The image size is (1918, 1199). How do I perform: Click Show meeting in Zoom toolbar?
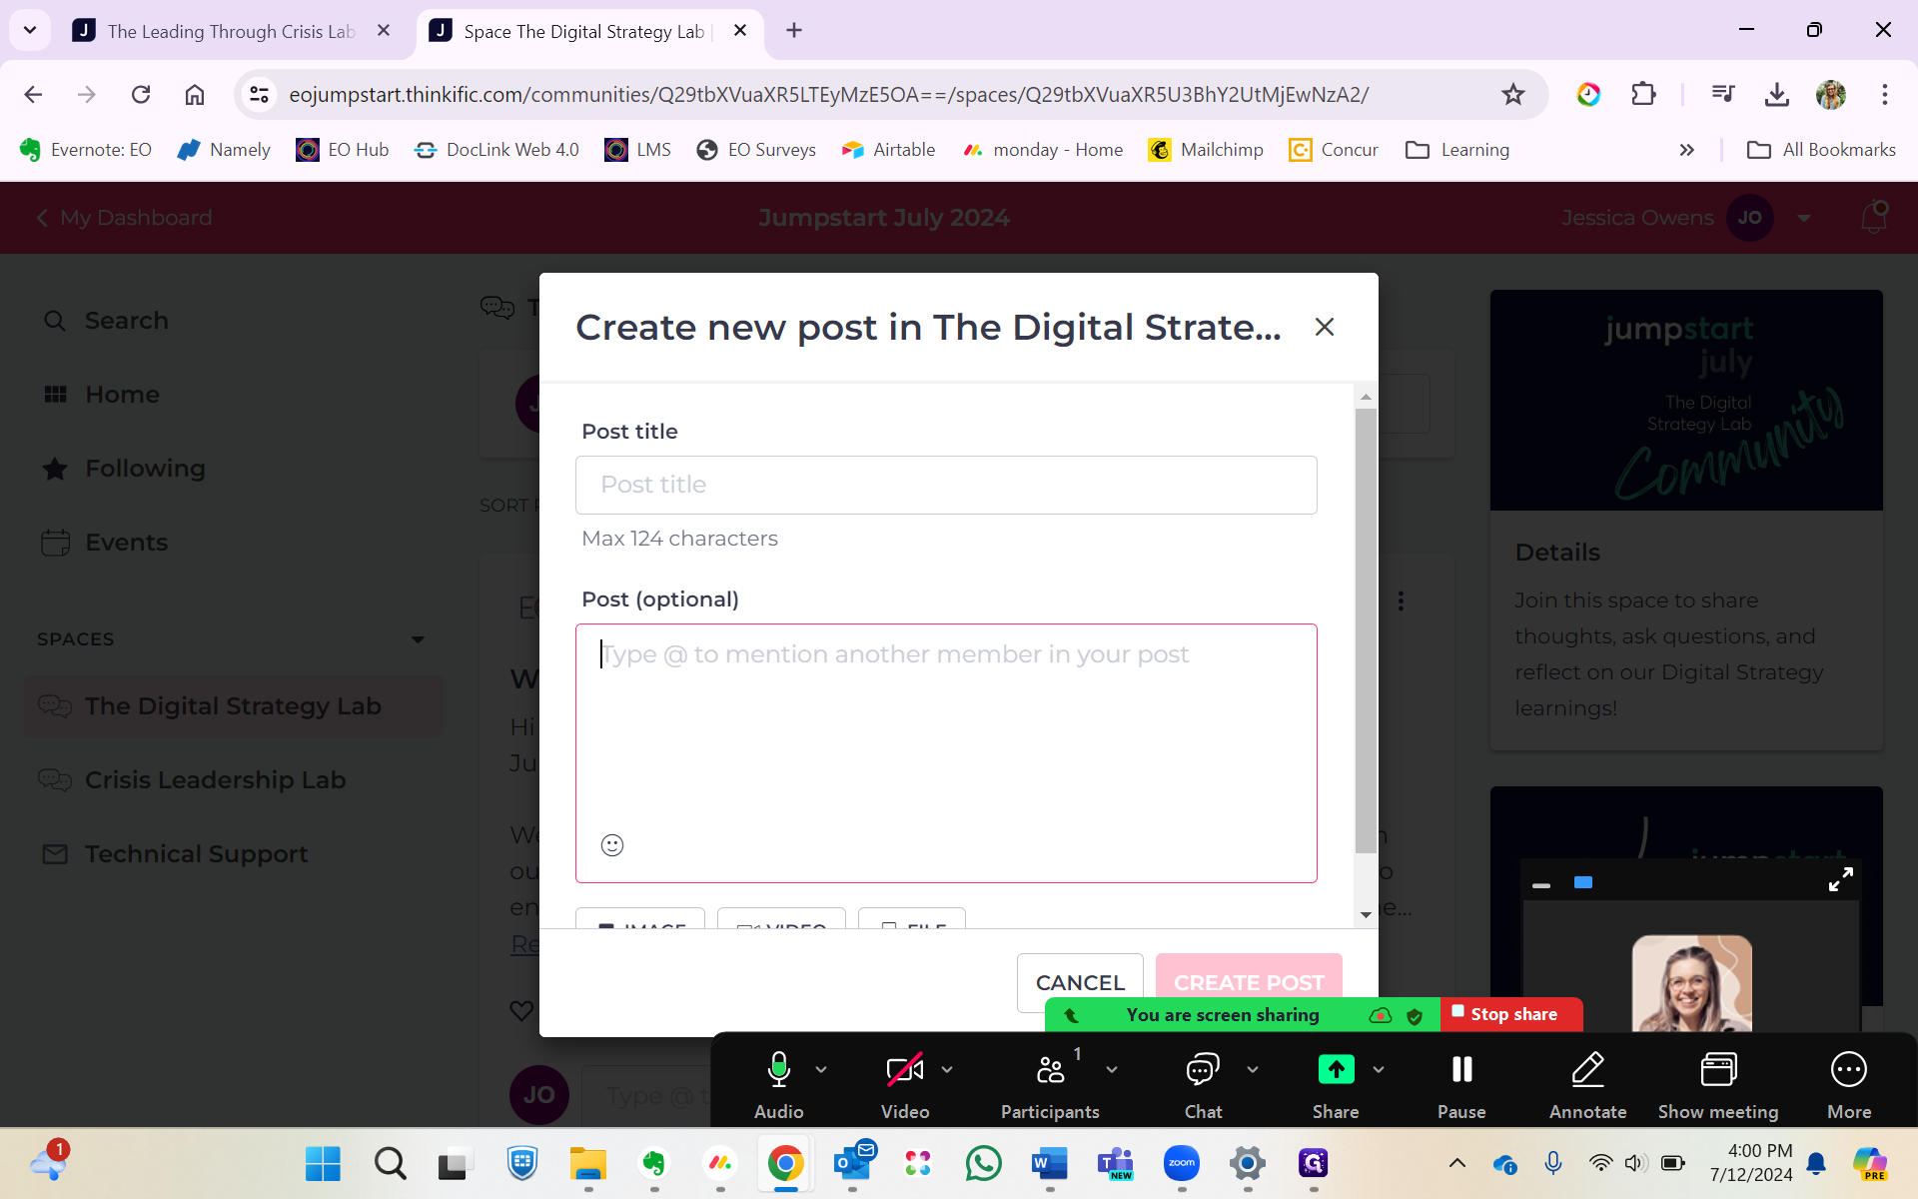tap(1718, 1084)
